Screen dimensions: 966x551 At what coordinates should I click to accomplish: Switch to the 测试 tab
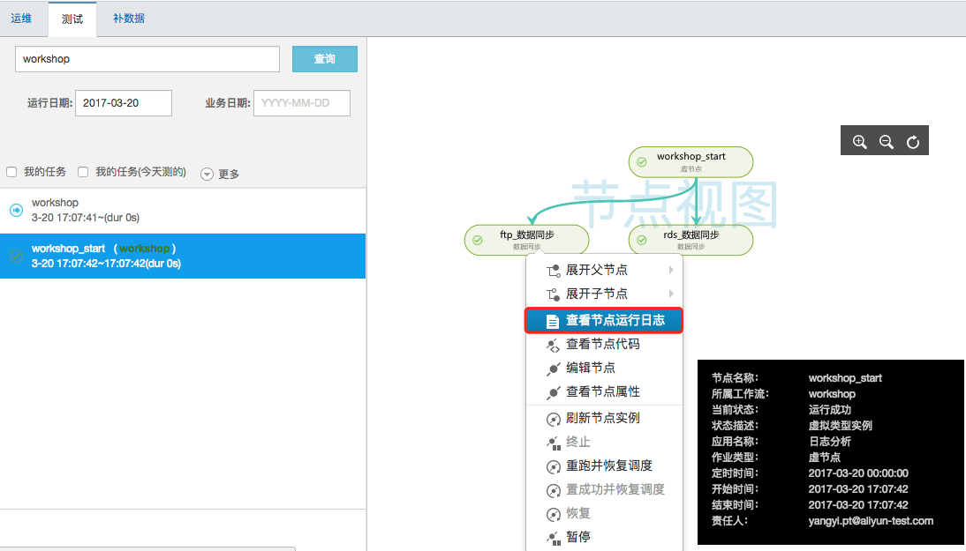click(72, 19)
